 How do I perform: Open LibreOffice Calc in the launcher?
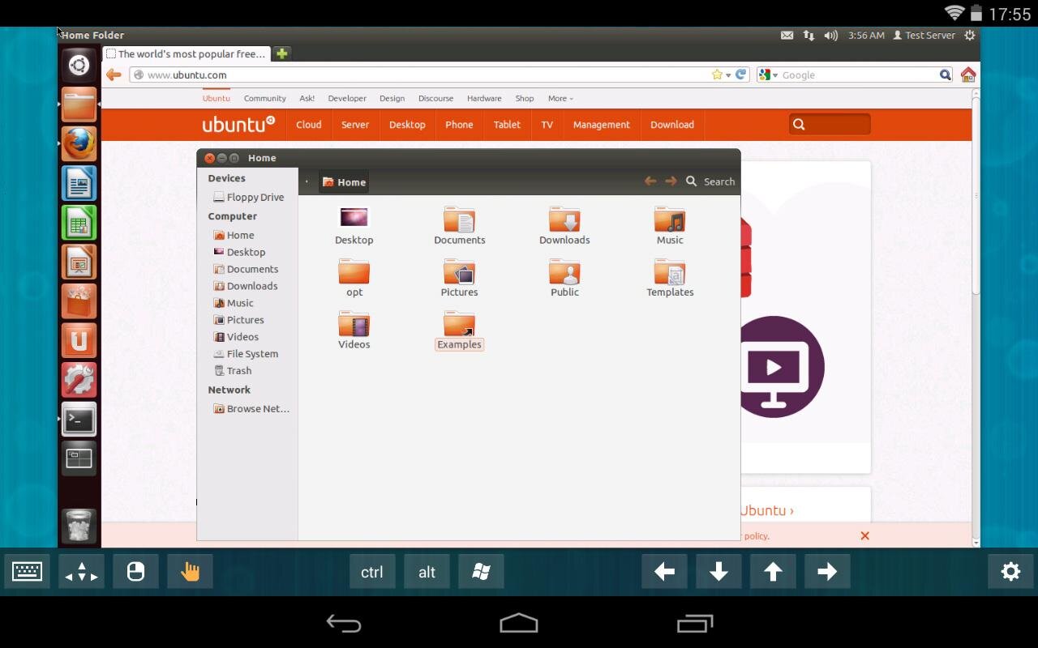pyautogui.click(x=79, y=223)
